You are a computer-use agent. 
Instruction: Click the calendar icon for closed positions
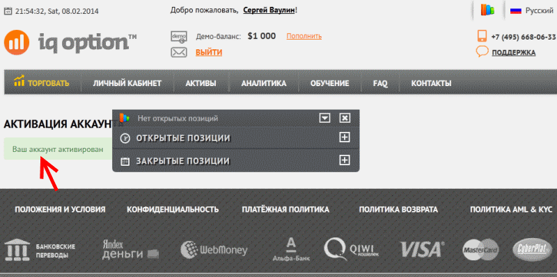click(x=125, y=161)
